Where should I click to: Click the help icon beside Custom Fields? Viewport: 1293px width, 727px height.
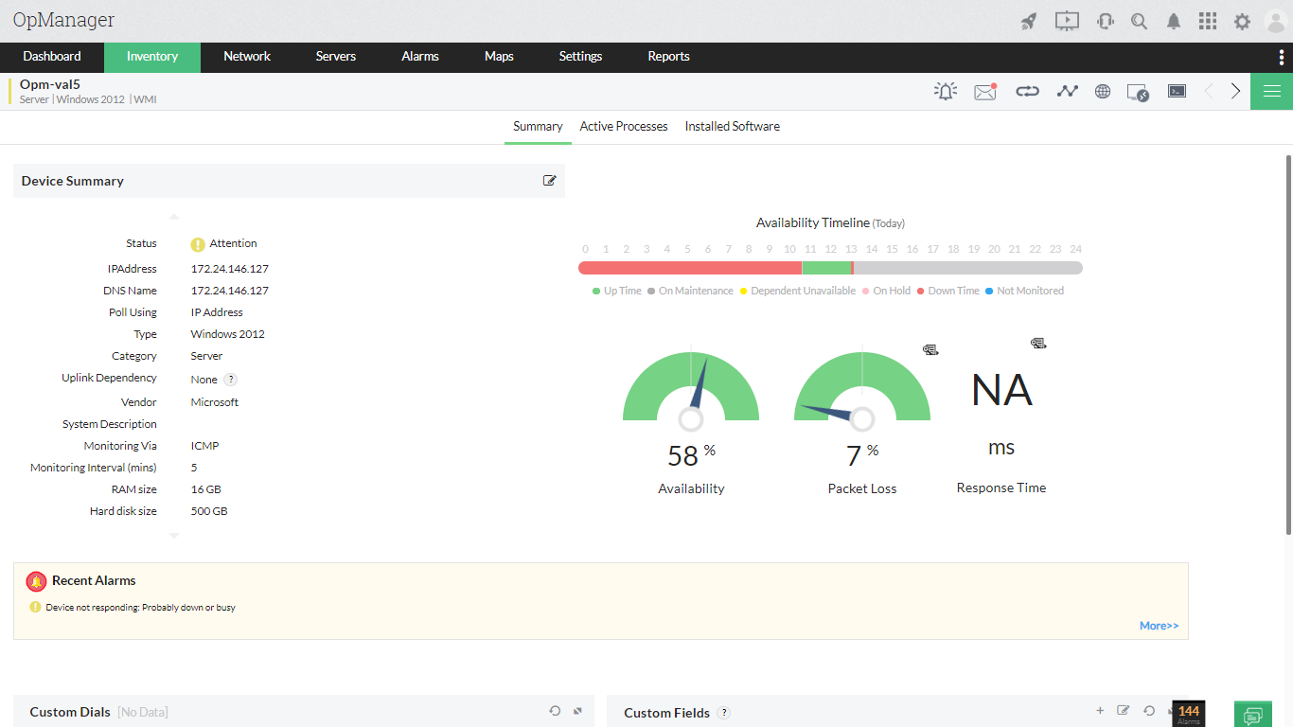724,713
